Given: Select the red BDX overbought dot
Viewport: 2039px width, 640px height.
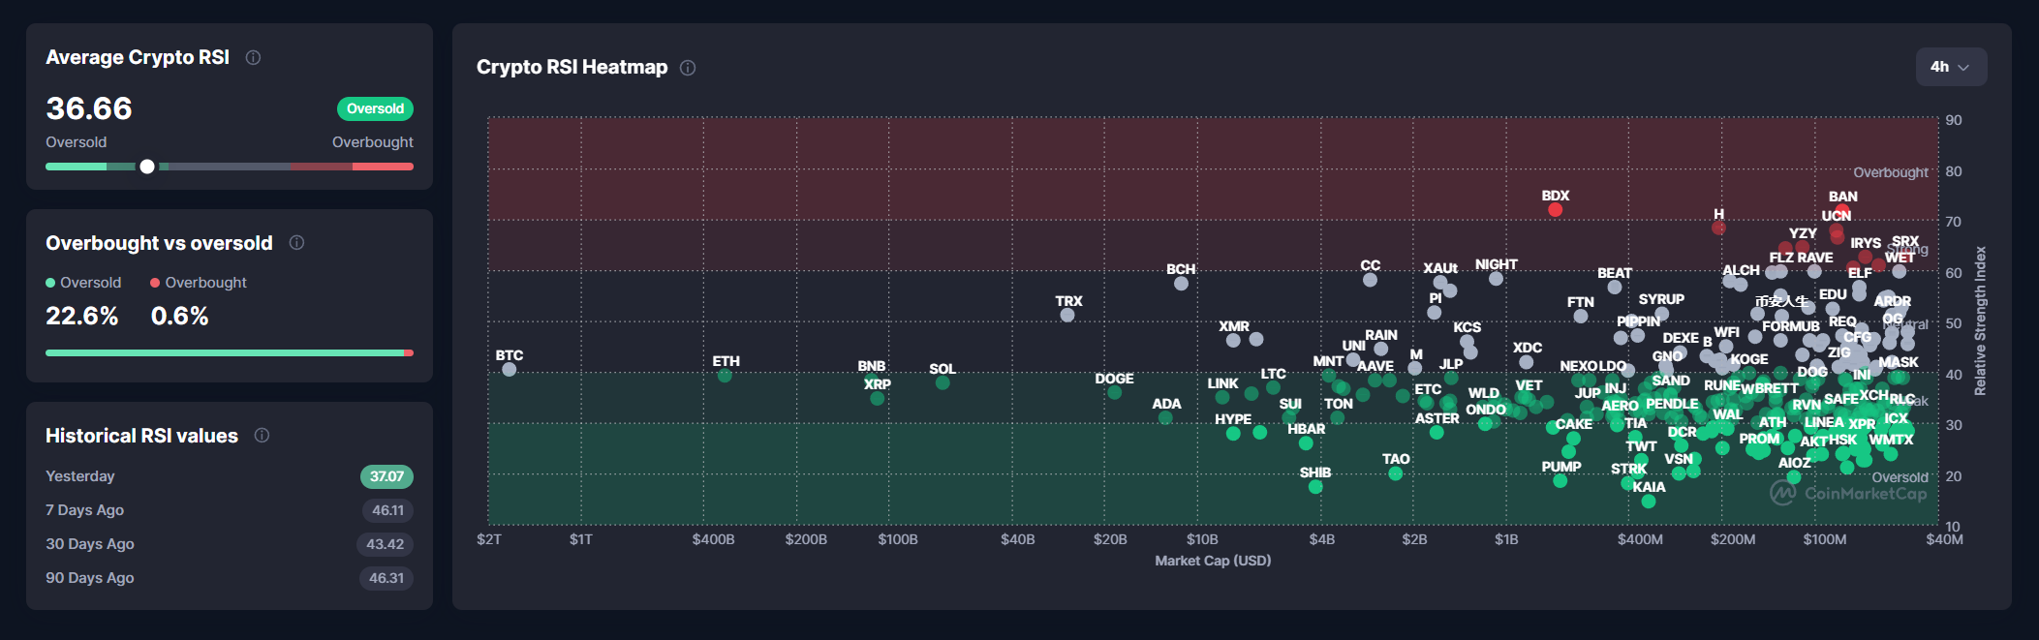Looking at the screenshot, I should pos(1555,210).
